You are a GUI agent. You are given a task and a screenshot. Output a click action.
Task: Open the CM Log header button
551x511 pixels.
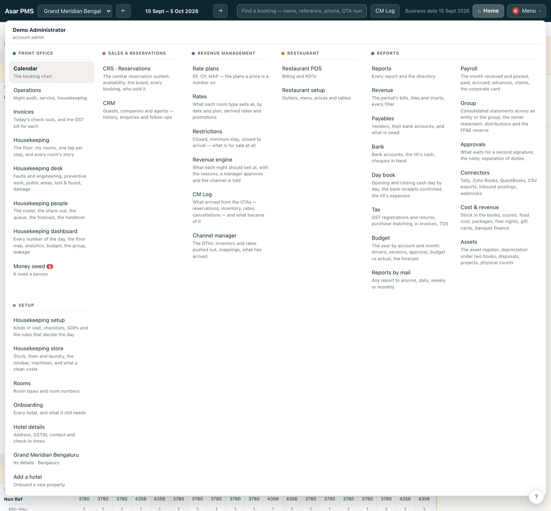tap(385, 11)
